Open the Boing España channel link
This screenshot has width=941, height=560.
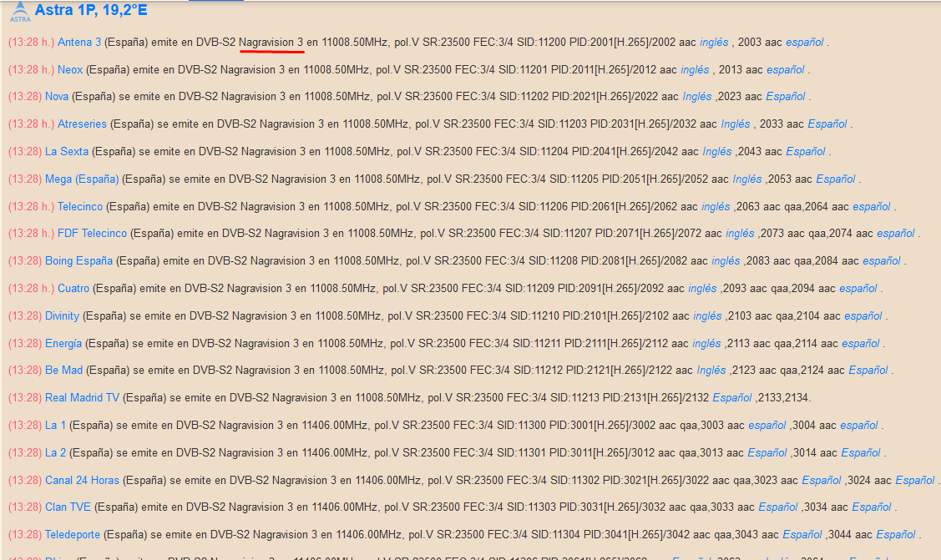[x=78, y=261]
